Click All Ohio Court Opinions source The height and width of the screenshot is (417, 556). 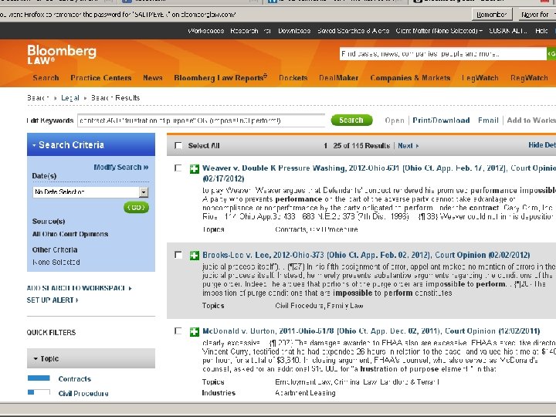pos(70,234)
